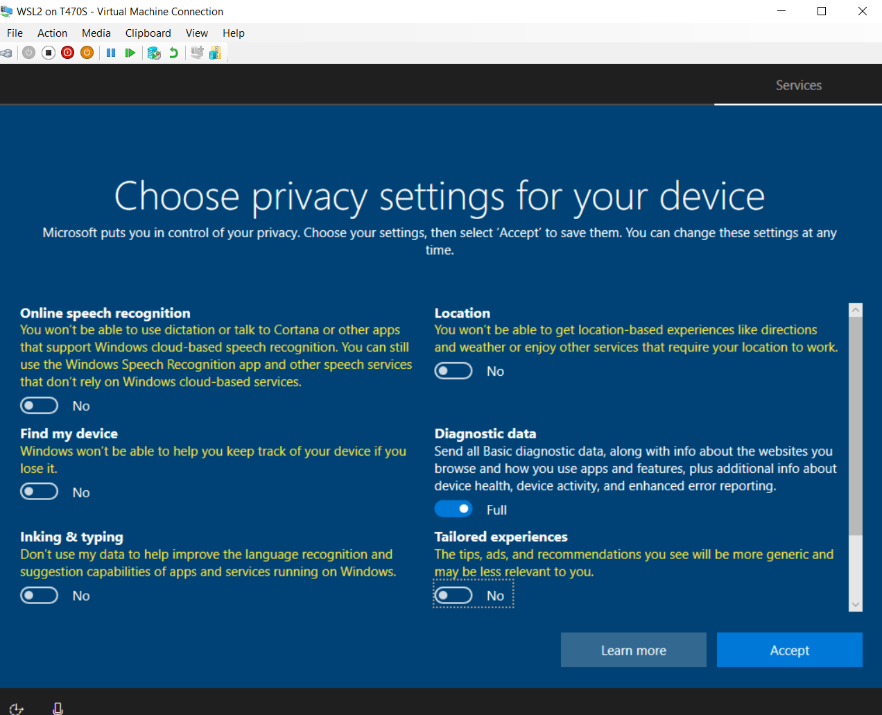Open the Action menu

coord(52,33)
